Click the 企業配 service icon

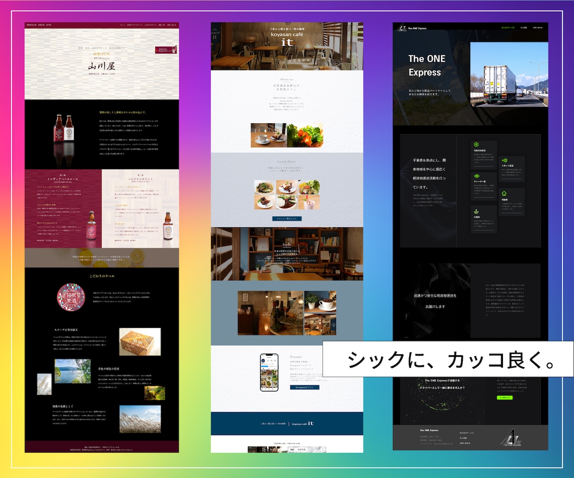pyautogui.click(x=476, y=211)
